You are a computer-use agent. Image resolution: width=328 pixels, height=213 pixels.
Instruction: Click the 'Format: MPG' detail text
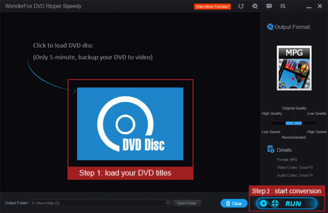(287, 160)
